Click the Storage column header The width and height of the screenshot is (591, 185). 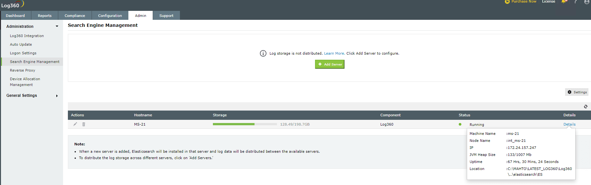pyautogui.click(x=220, y=115)
